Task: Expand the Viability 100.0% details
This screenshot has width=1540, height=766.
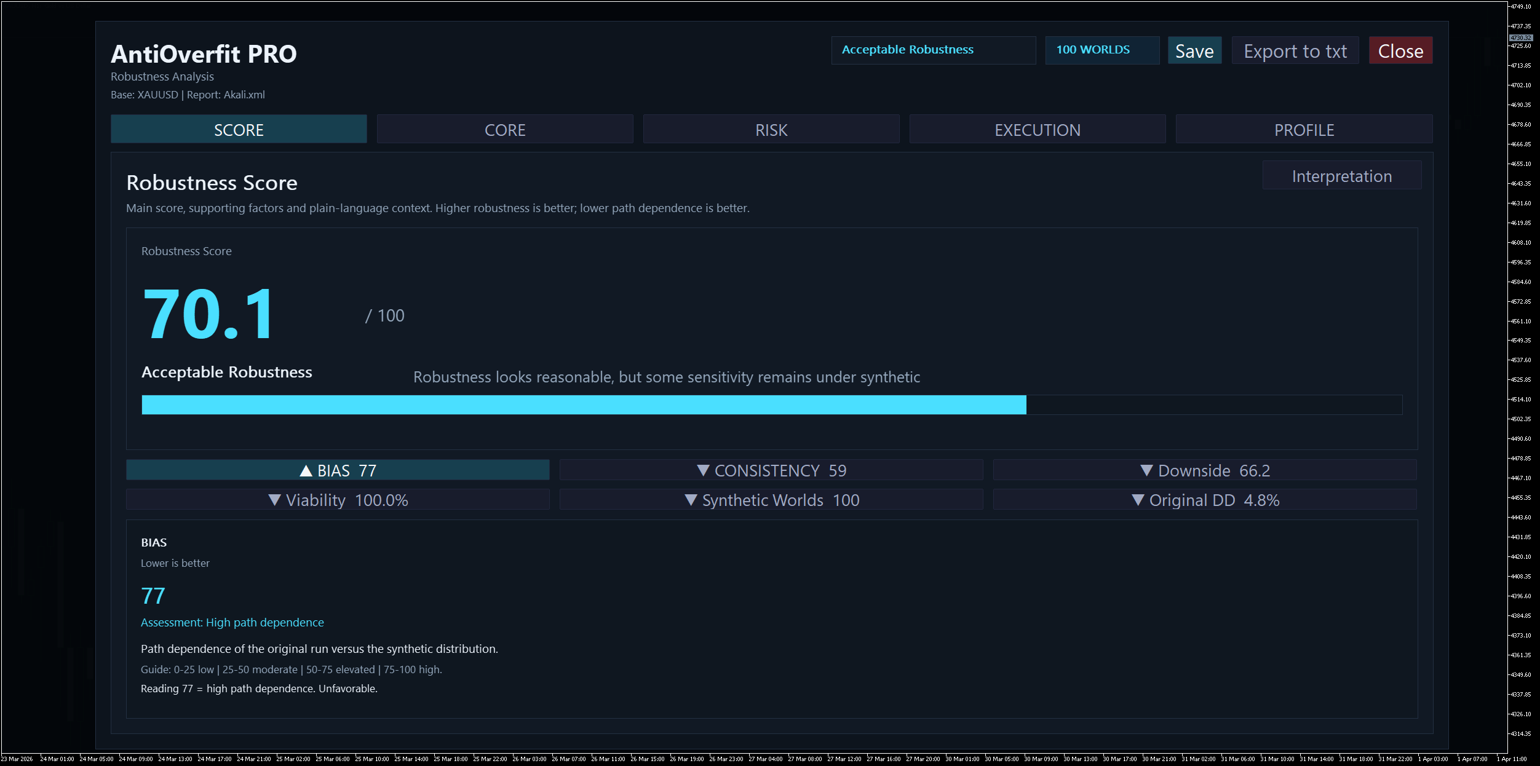Action: 338,500
